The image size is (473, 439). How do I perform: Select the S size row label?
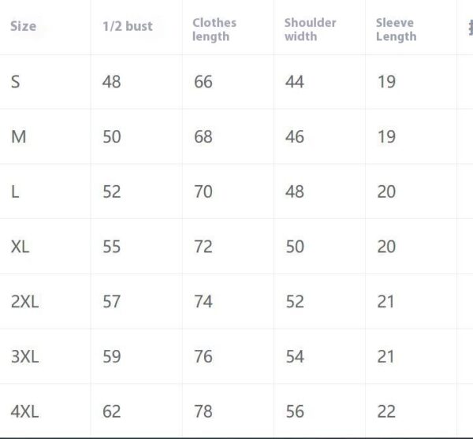coord(15,81)
